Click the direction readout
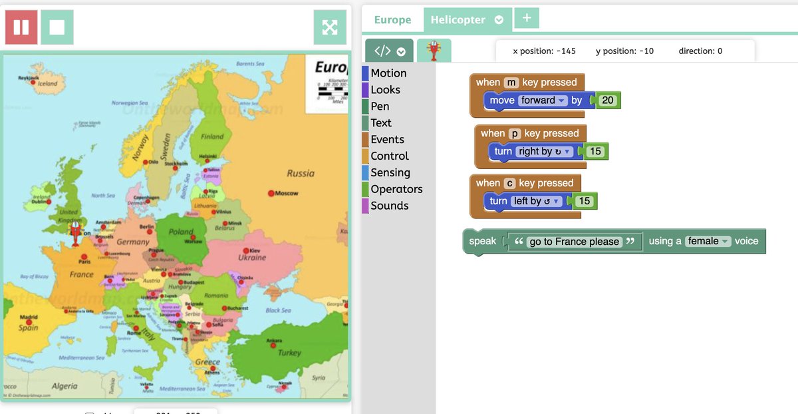This screenshot has height=414, width=798. pos(700,51)
